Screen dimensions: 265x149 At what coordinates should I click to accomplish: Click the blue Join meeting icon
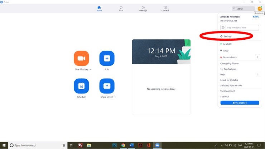click(107, 58)
